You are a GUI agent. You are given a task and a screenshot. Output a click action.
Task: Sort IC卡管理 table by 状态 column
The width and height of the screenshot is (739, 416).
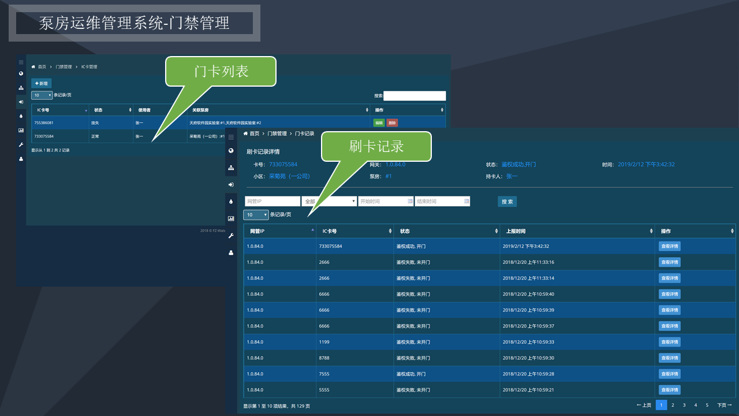[x=111, y=110]
